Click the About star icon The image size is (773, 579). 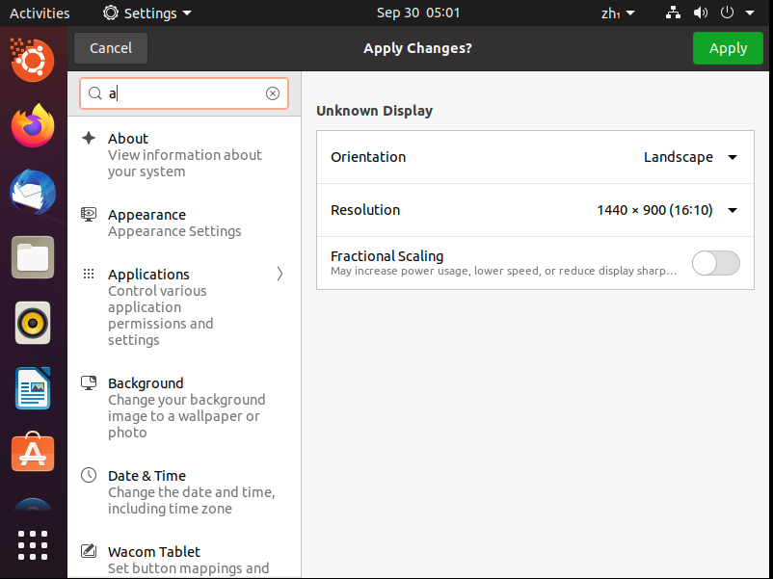pyautogui.click(x=89, y=138)
